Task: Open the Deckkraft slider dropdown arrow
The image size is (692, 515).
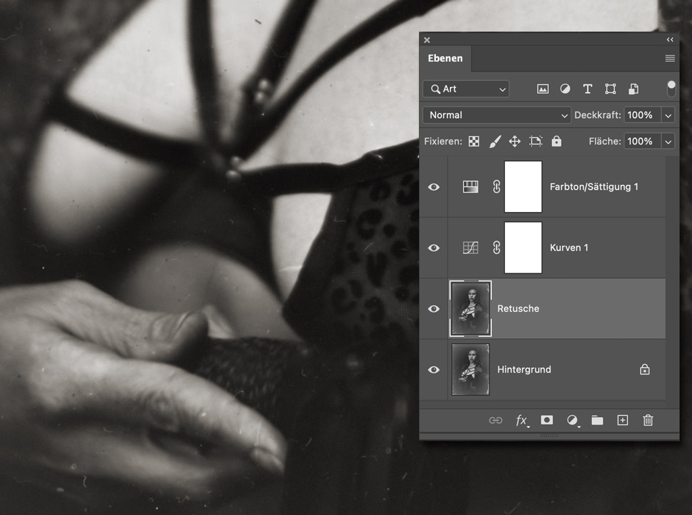Action: 668,115
